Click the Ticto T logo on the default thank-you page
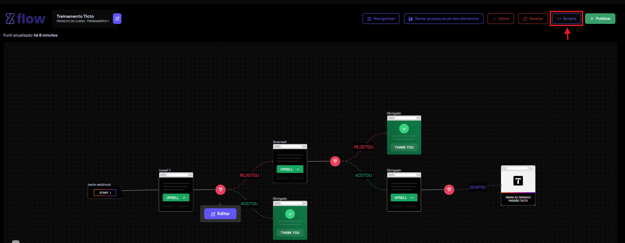This screenshot has width=625, height=243. pos(518,181)
